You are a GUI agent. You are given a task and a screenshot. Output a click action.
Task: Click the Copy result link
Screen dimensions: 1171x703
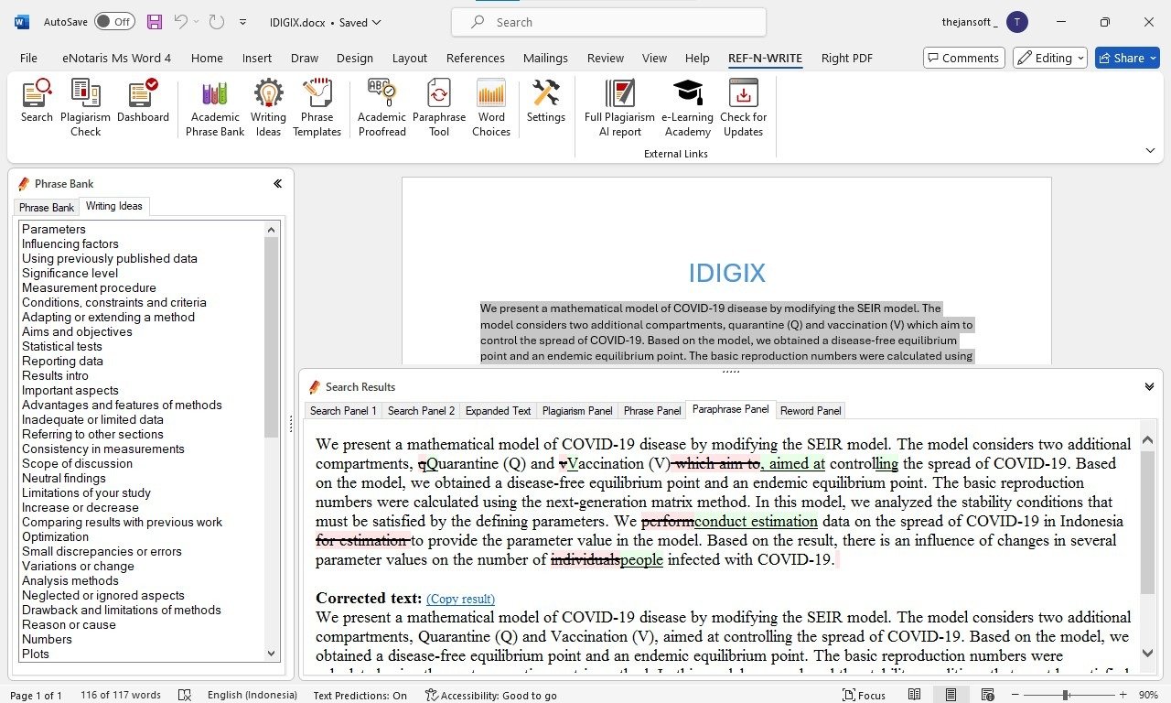[x=460, y=599]
